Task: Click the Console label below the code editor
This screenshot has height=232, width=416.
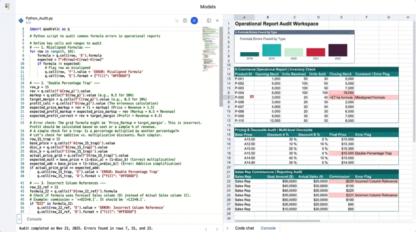Action: (x=34, y=219)
